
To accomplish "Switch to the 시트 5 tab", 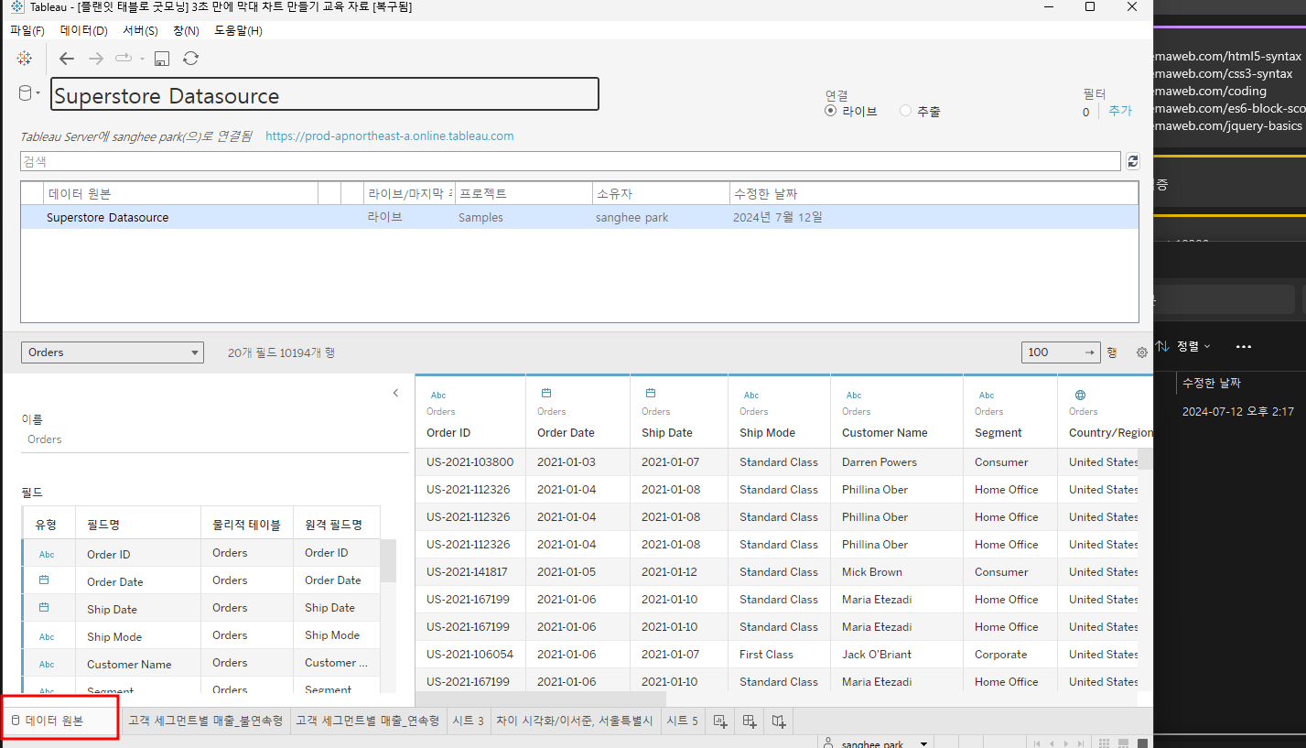I will tap(683, 721).
